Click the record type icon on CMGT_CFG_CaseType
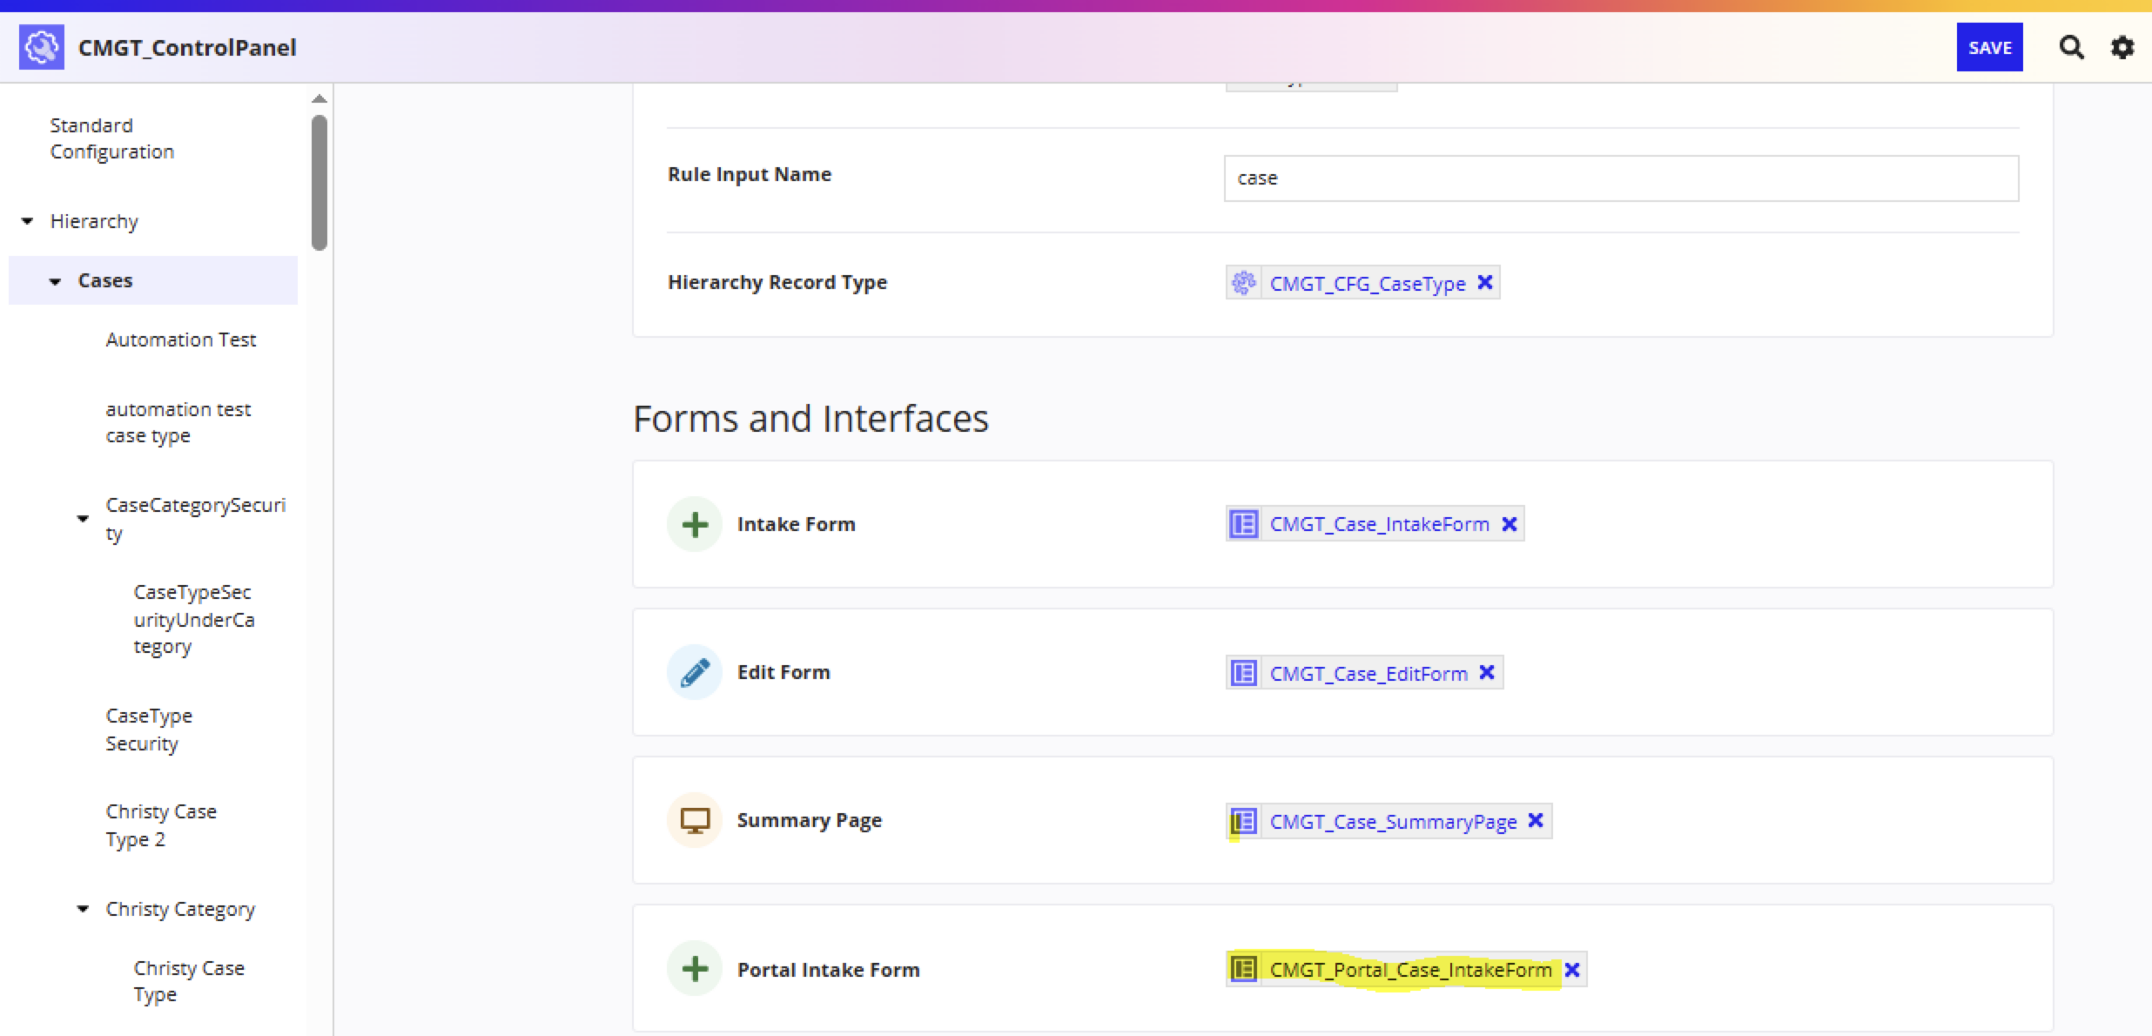2152x1036 pixels. (x=1243, y=283)
